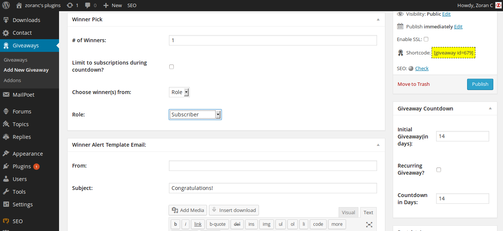Enable limit to subscriptions during countdown
This screenshot has width=503, height=231.
[x=172, y=67]
